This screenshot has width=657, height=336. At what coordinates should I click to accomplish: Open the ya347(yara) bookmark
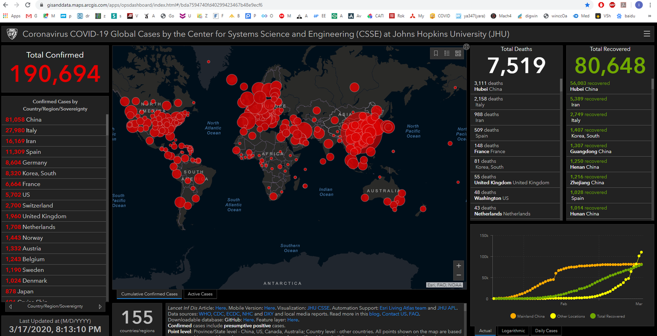(x=471, y=16)
